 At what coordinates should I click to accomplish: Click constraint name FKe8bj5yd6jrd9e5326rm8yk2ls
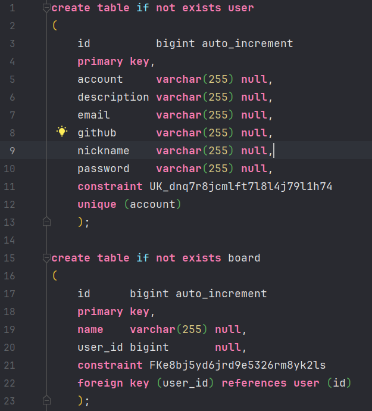[237, 365]
